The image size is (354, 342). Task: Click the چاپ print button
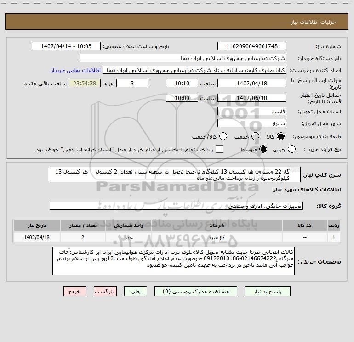[x=136, y=292]
